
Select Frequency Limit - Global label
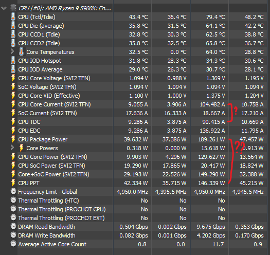click(x=47, y=192)
